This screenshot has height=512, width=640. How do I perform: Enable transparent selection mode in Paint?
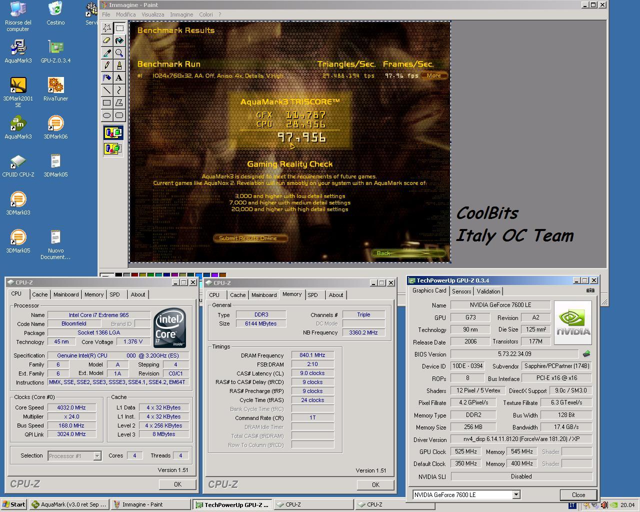(113, 148)
